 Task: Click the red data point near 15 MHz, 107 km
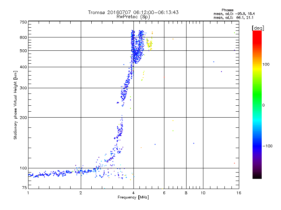234,163
